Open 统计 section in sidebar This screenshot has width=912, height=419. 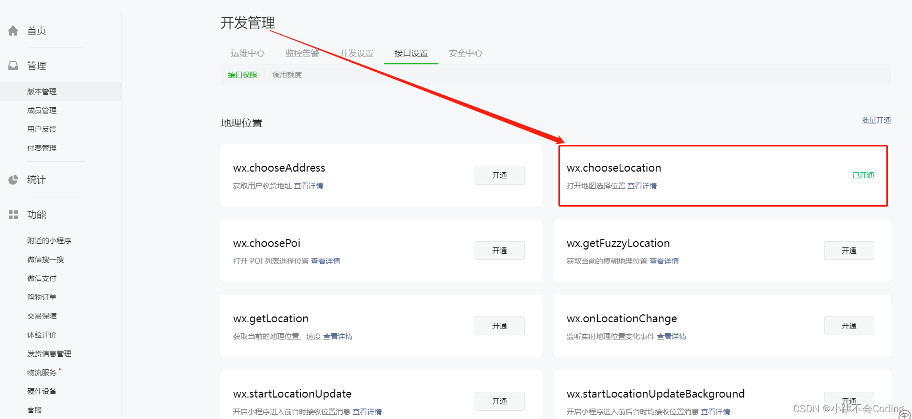pos(37,180)
